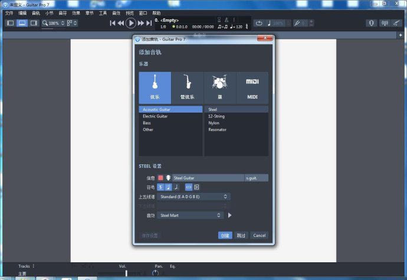
Task: Rewind to previous bar
Action: pyautogui.click(x=121, y=23)
